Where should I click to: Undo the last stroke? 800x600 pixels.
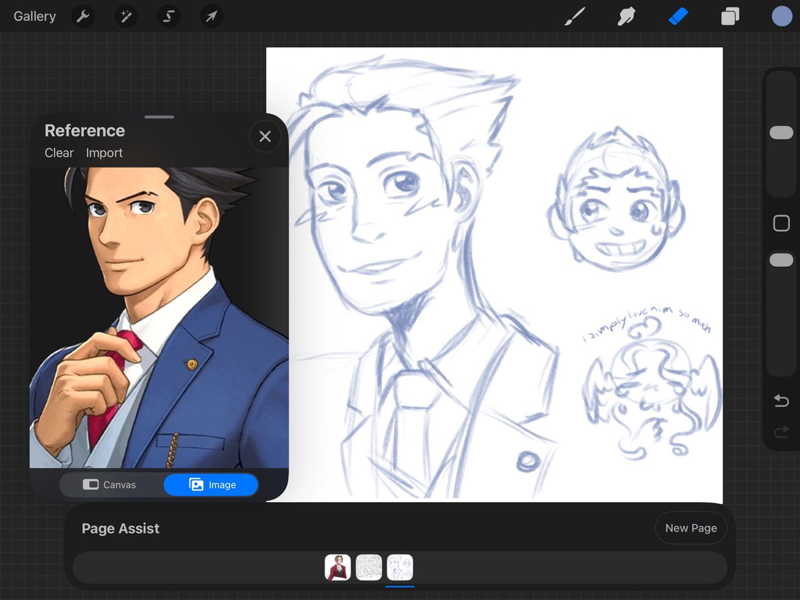pos(781,401)
